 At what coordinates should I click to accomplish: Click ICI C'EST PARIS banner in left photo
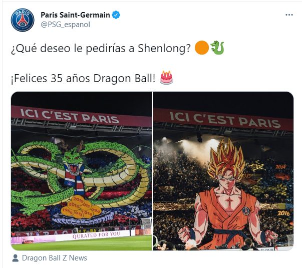[70, 116]
